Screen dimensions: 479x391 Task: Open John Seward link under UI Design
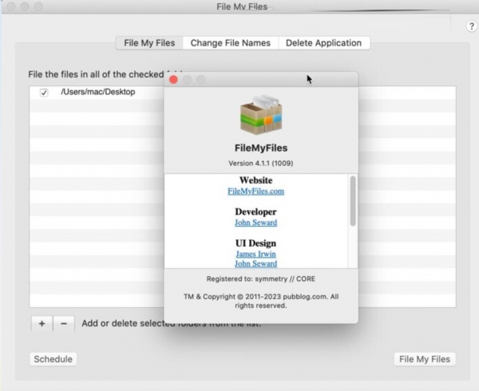coord(256,263)
